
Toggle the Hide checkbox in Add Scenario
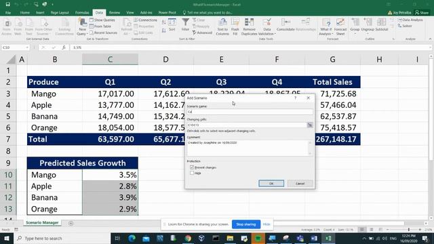192,173
